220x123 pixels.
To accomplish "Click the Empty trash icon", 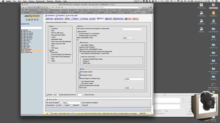I will click(126, 19).
